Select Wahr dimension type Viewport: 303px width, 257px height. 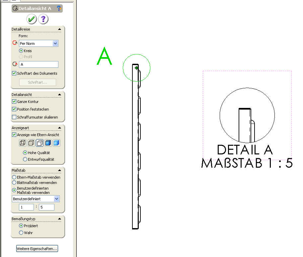click(x=21, y=233)
